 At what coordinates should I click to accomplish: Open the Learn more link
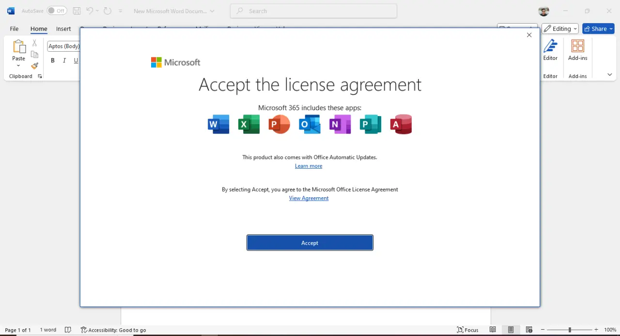pos(309,166)
